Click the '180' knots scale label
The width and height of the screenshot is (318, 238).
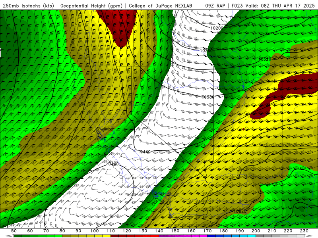tap(223, 231)
